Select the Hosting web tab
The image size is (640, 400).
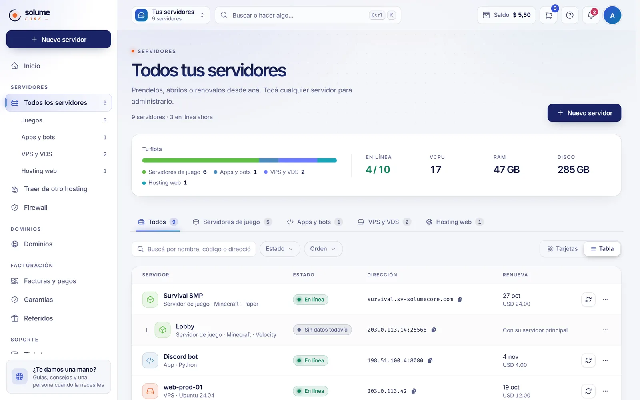tap(455, 222)
